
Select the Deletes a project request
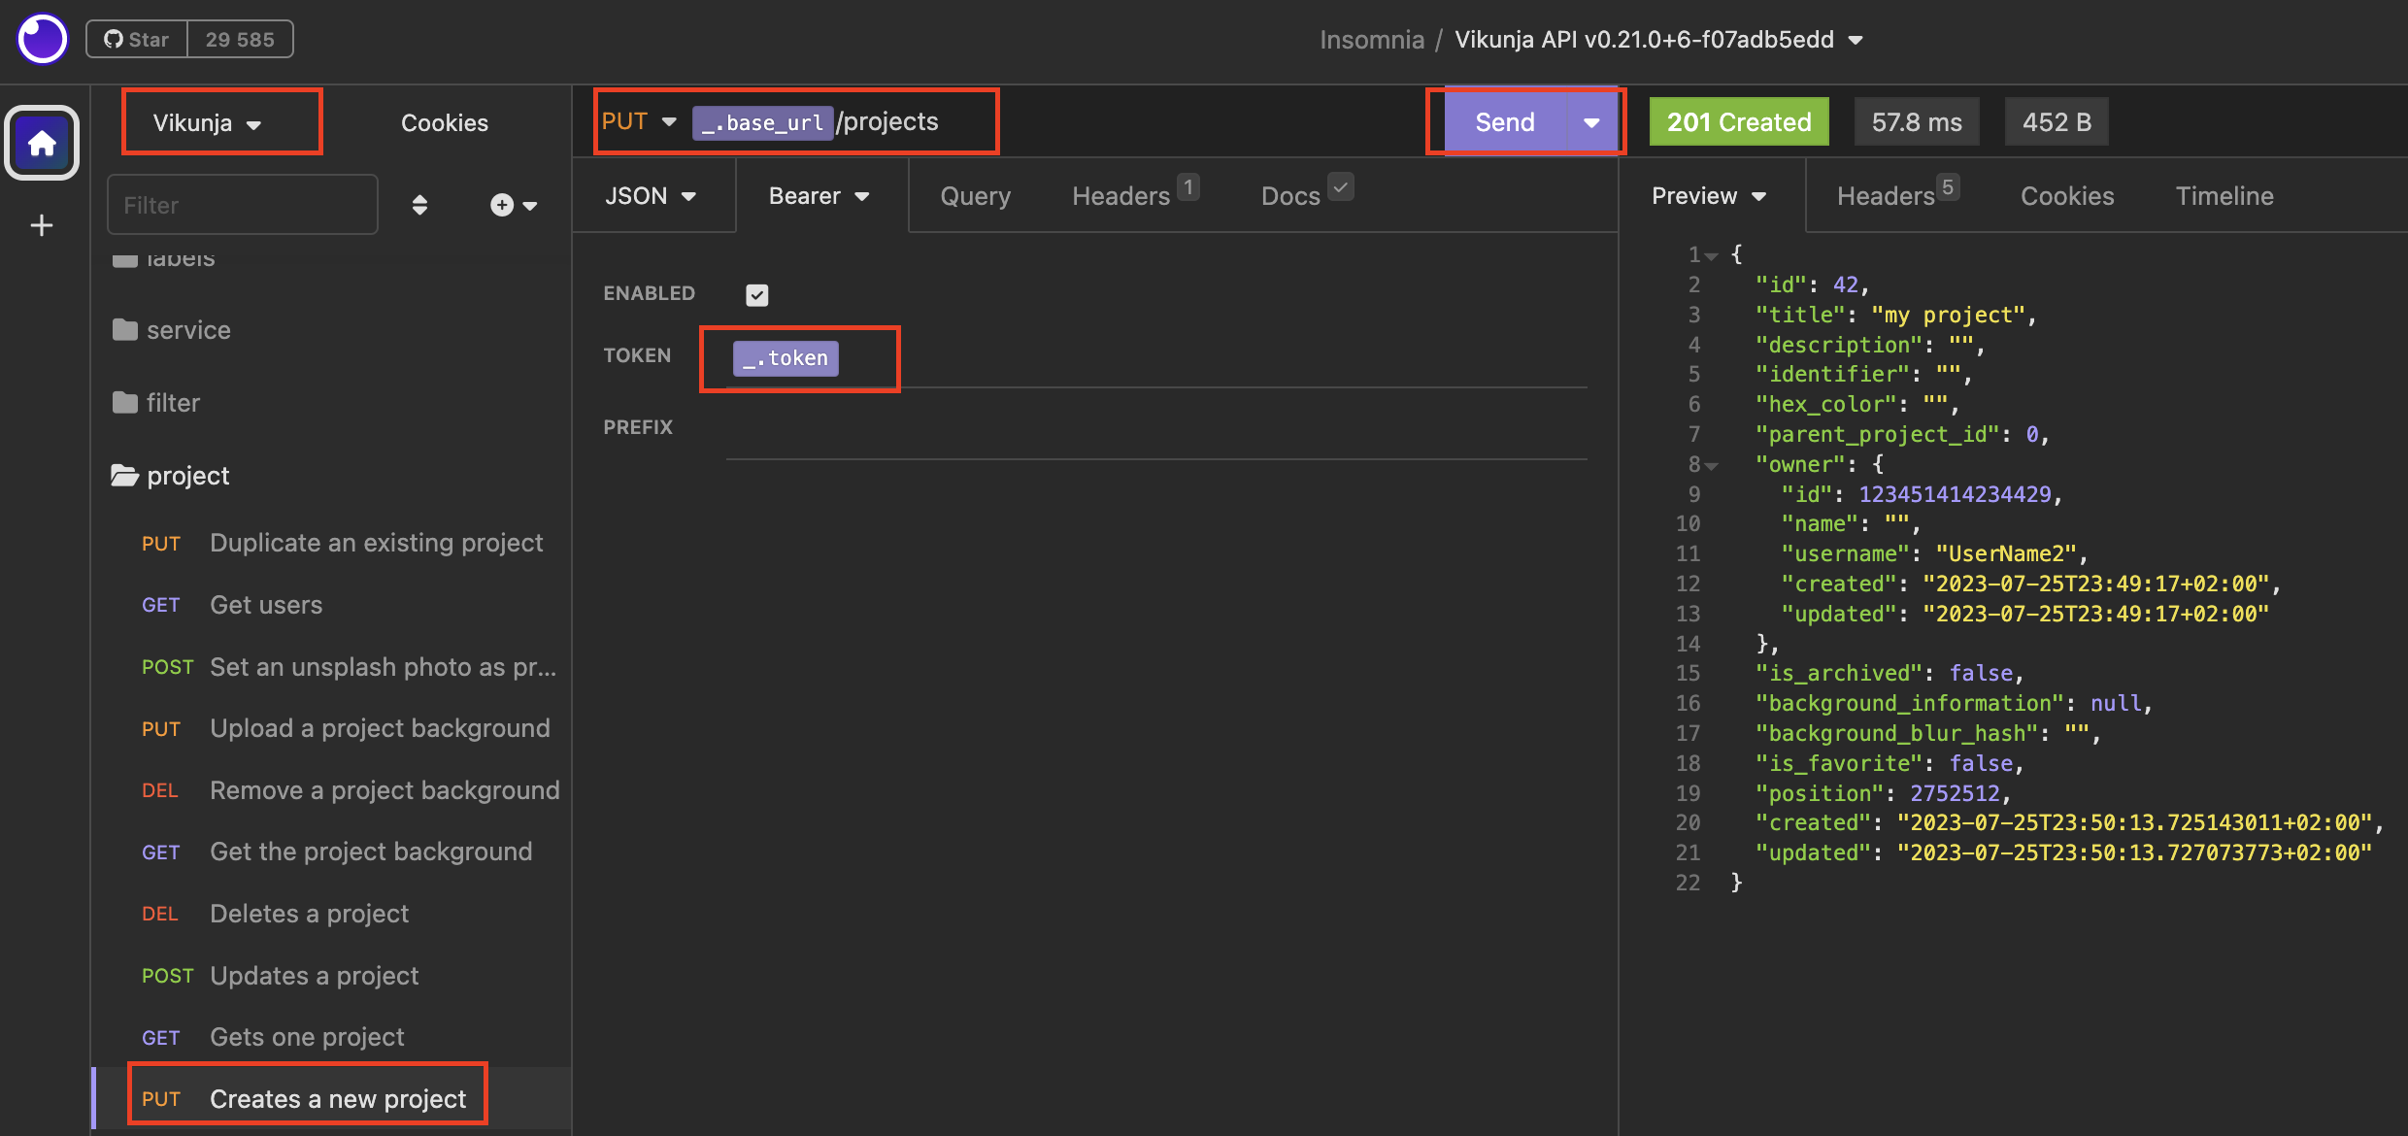309,914
